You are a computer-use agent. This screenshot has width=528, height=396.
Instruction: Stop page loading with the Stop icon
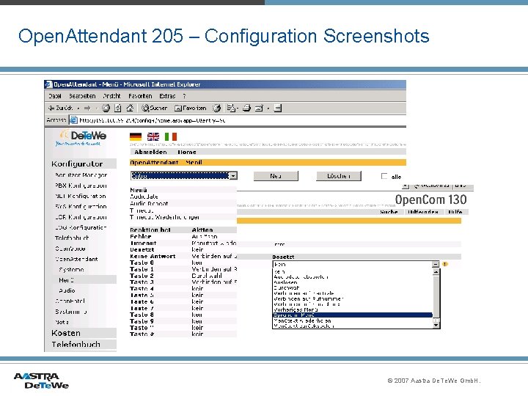pos(106,108)
